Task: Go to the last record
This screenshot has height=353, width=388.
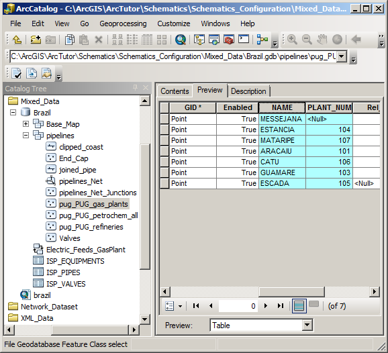Action: 281,306
